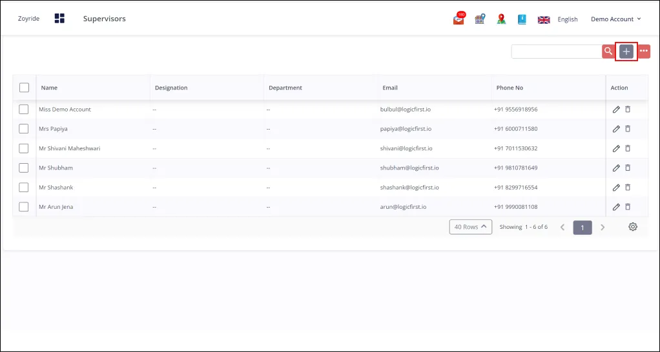Edit Mrs Papiya with pencil icon
Viewport: 660px width, 352px height.
(x=616, y=129)
